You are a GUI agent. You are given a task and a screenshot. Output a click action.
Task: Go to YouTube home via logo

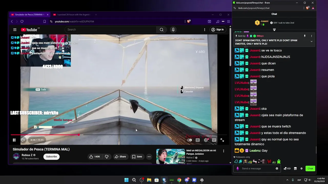click(x=29, y=30)
